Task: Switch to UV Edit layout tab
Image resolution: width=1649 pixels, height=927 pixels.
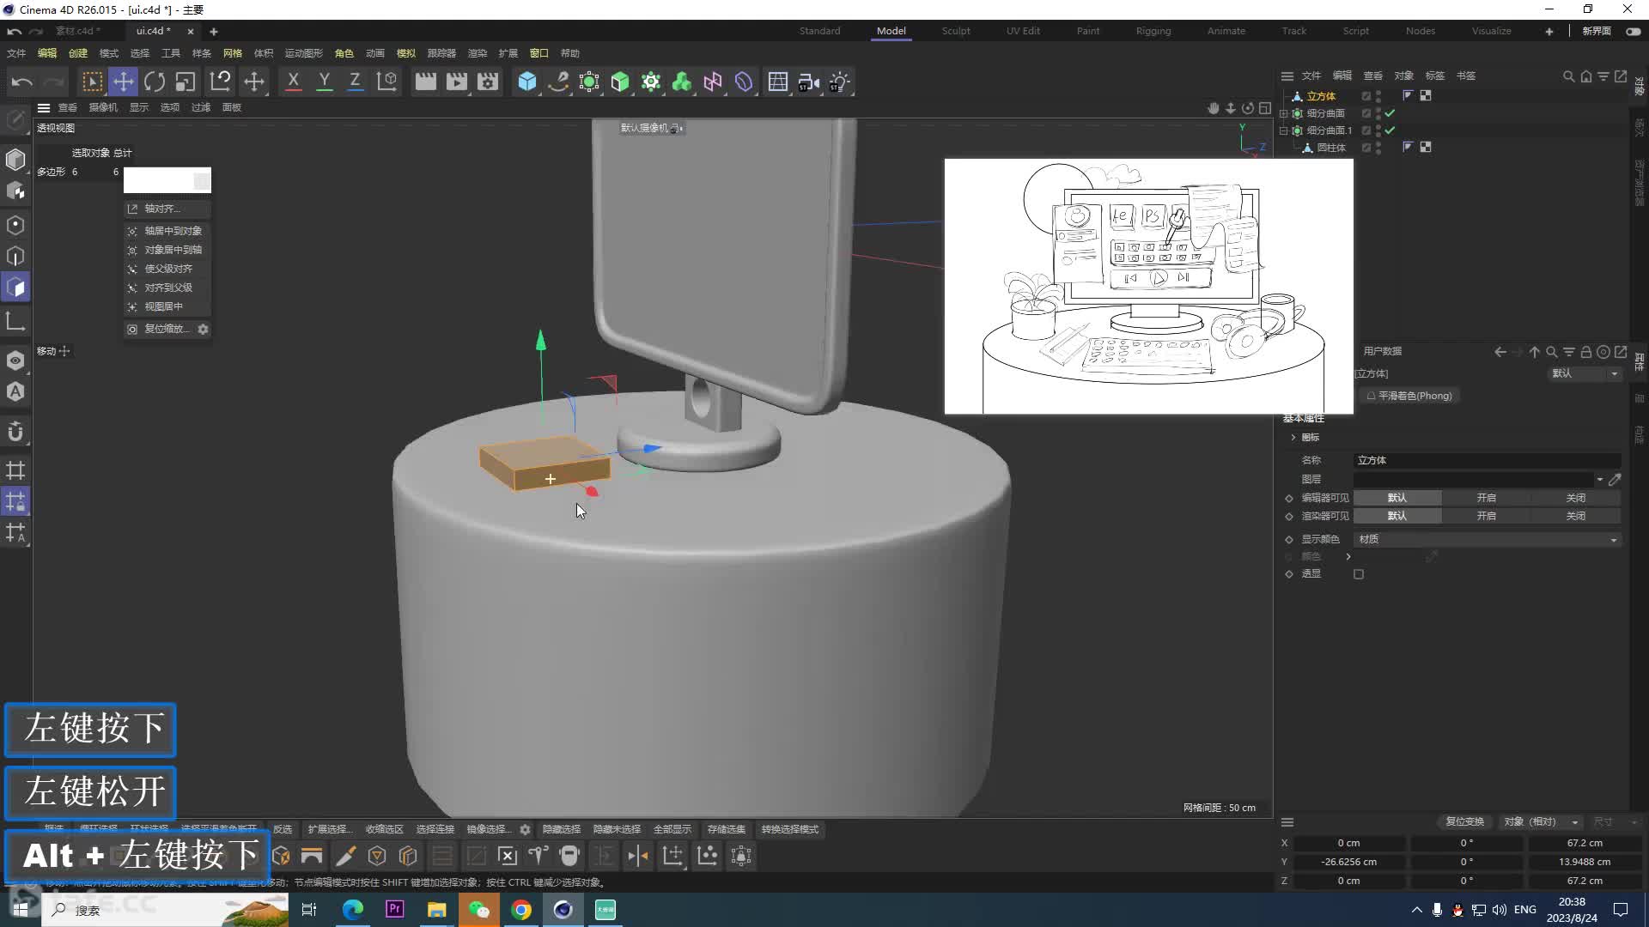Action: point(1023,31)
